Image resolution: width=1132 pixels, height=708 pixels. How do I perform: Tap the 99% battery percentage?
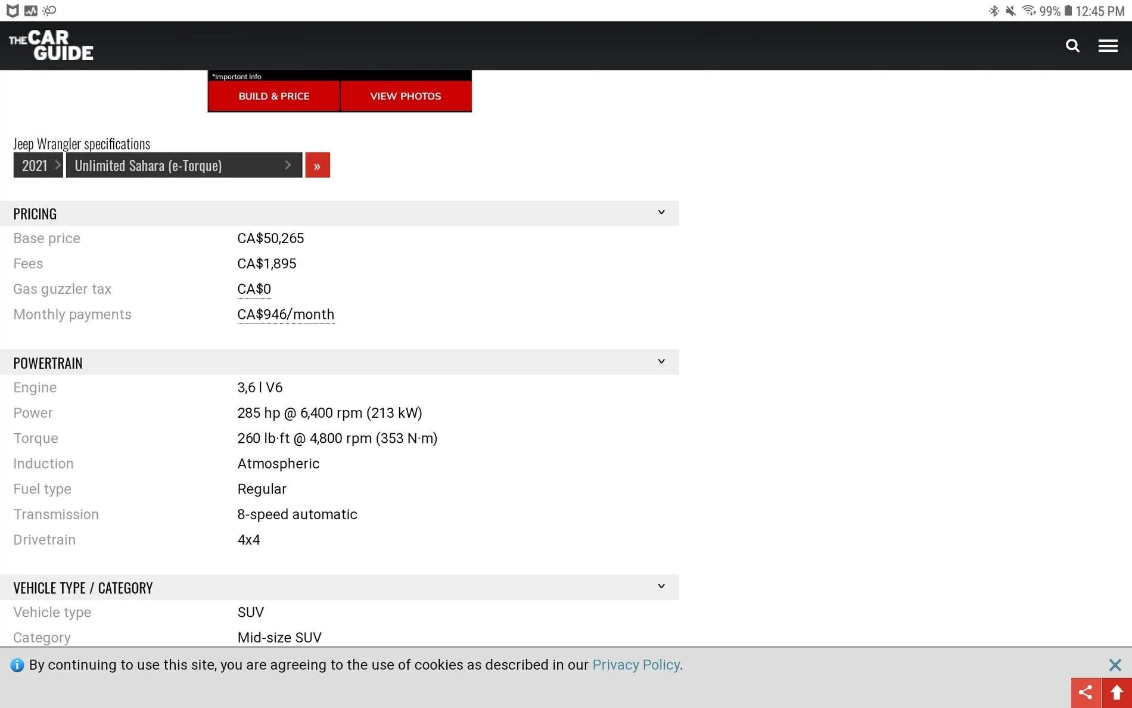click(x=1050, y=11)
